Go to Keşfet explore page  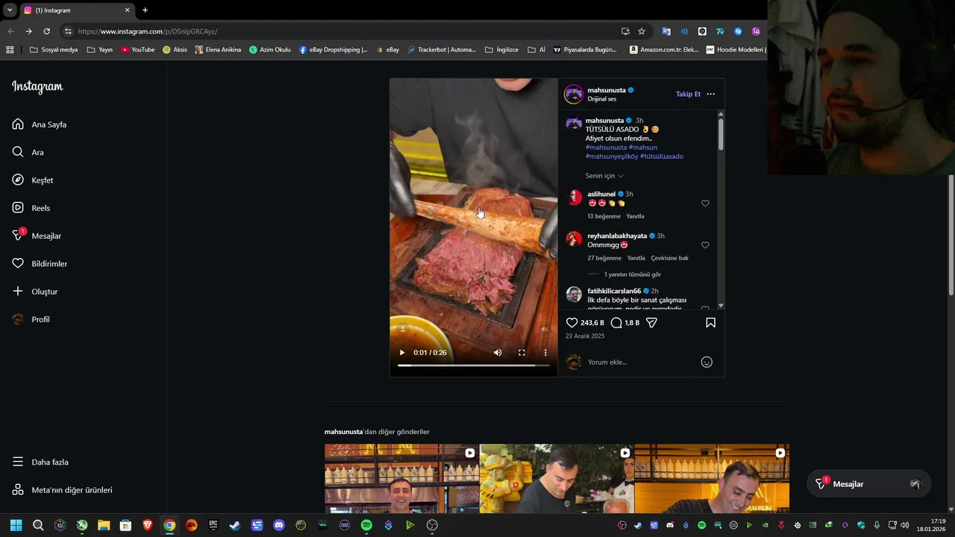coord(33,180)
